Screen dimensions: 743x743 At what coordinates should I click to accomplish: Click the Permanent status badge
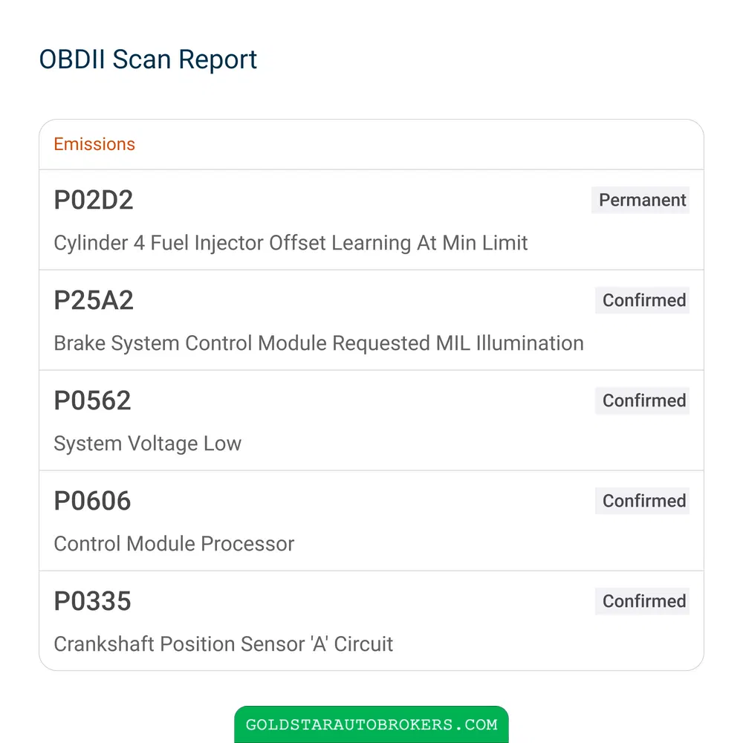click(640, 200)
